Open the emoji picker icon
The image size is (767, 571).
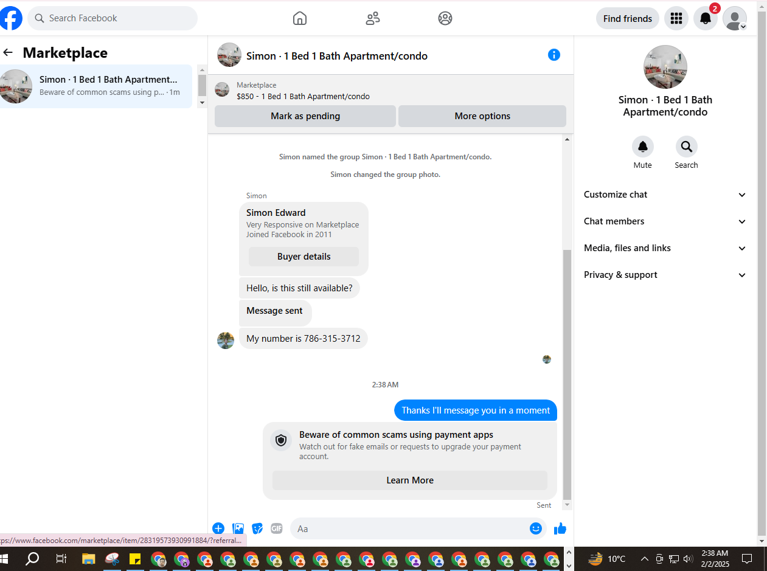[536, 528]
